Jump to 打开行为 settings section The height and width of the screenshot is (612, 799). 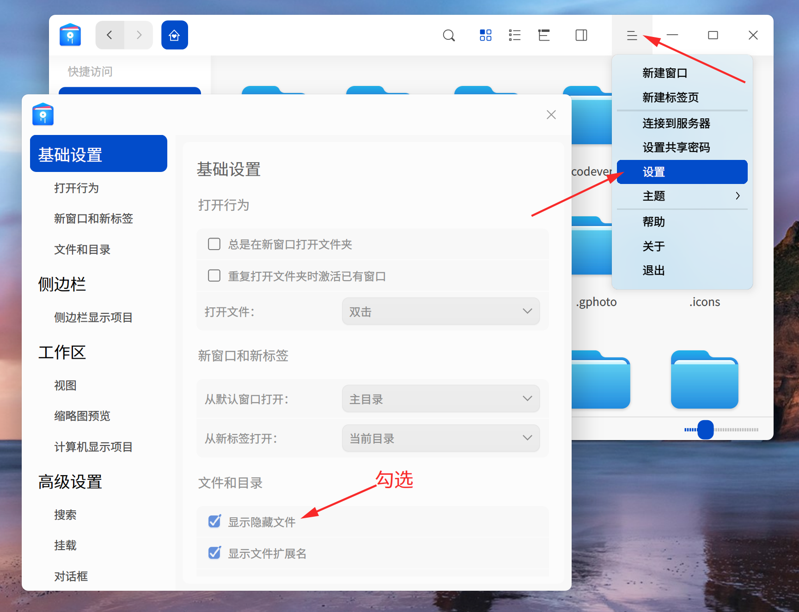[77, 188]
